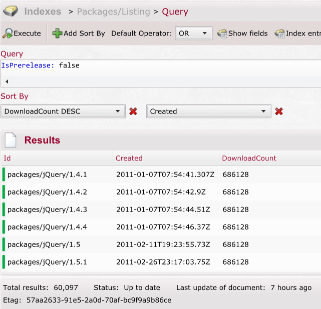321x309 pixels.
Task: Click created date 2011-01-07T07:54:41.307Z
Action: (165, 174)
